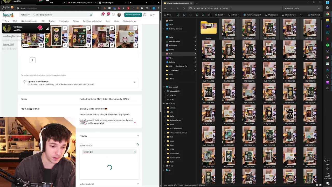Screen dimensions: 332x187
Task: Expand the Animace folder node
Action: pyautogui.click(x=165, y=108)
